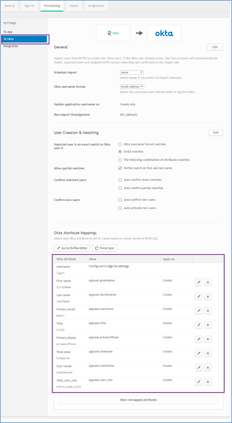Screen dimensions: 232x423
Task: Show Unmapped Attributes
Action: (x=139, y=400)
